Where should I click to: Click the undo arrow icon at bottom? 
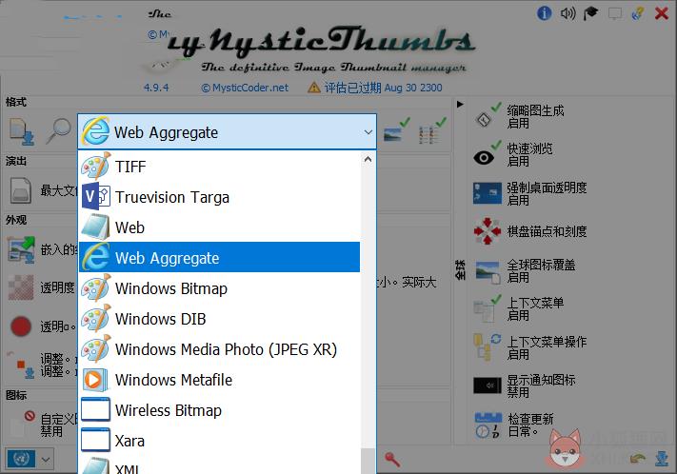638,459
